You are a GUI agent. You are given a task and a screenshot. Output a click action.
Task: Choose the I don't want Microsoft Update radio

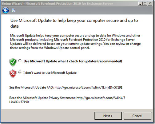(x=20, y=72)
